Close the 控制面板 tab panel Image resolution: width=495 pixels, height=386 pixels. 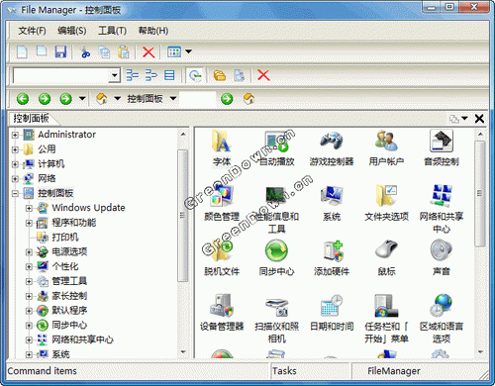click(x=479, y=119)
